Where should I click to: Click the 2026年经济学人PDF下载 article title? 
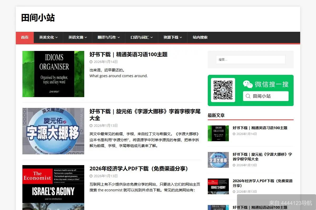click(139, 169)
